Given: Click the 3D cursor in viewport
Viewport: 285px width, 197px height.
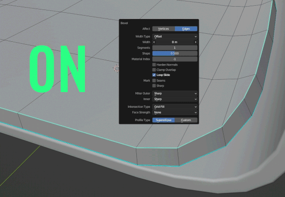Looking at the screenshot, I should pyautogui.click(x=116, y=68).
